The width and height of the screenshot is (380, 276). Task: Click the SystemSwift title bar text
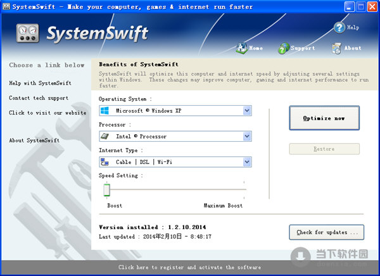(x=132, y=7)
